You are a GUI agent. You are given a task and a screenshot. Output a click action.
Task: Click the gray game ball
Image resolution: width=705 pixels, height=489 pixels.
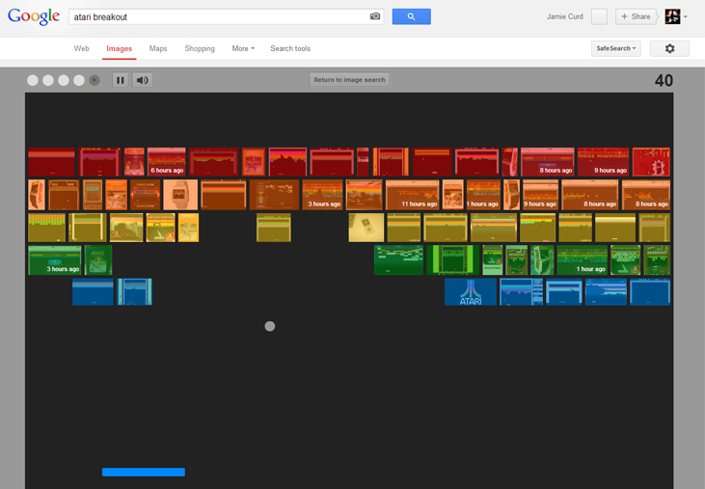[x=270, y=326]
